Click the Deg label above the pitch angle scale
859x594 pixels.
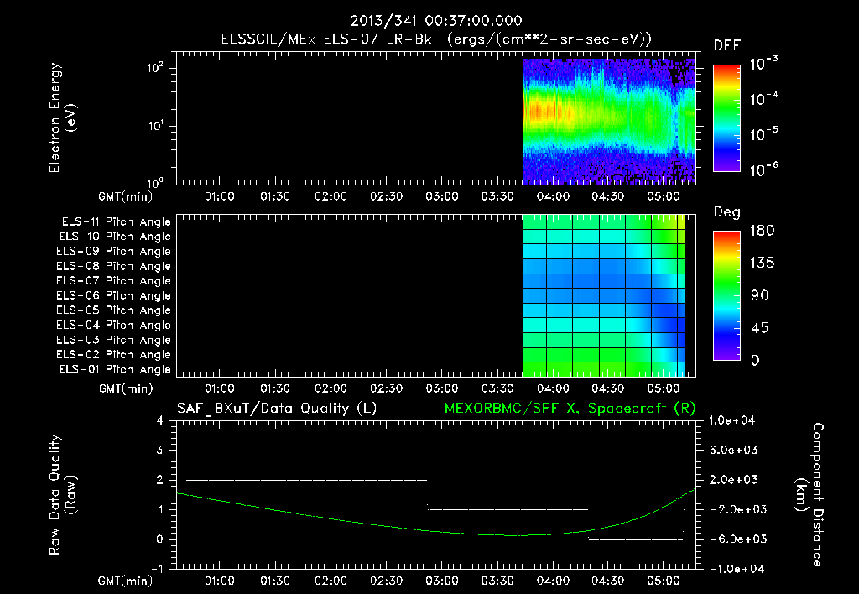(727, 212)
